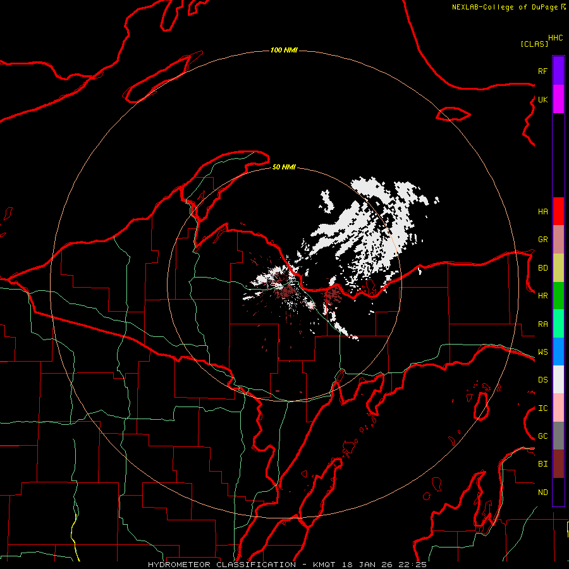569x569 pixels.
Task: Click the ND legend label
Action: tap(542, 493)
